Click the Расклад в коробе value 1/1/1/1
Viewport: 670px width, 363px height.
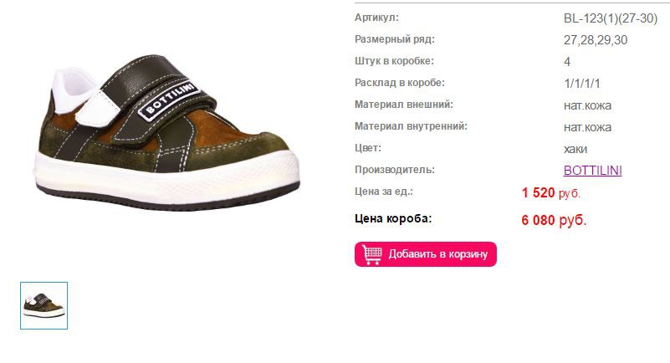(581, 84)
